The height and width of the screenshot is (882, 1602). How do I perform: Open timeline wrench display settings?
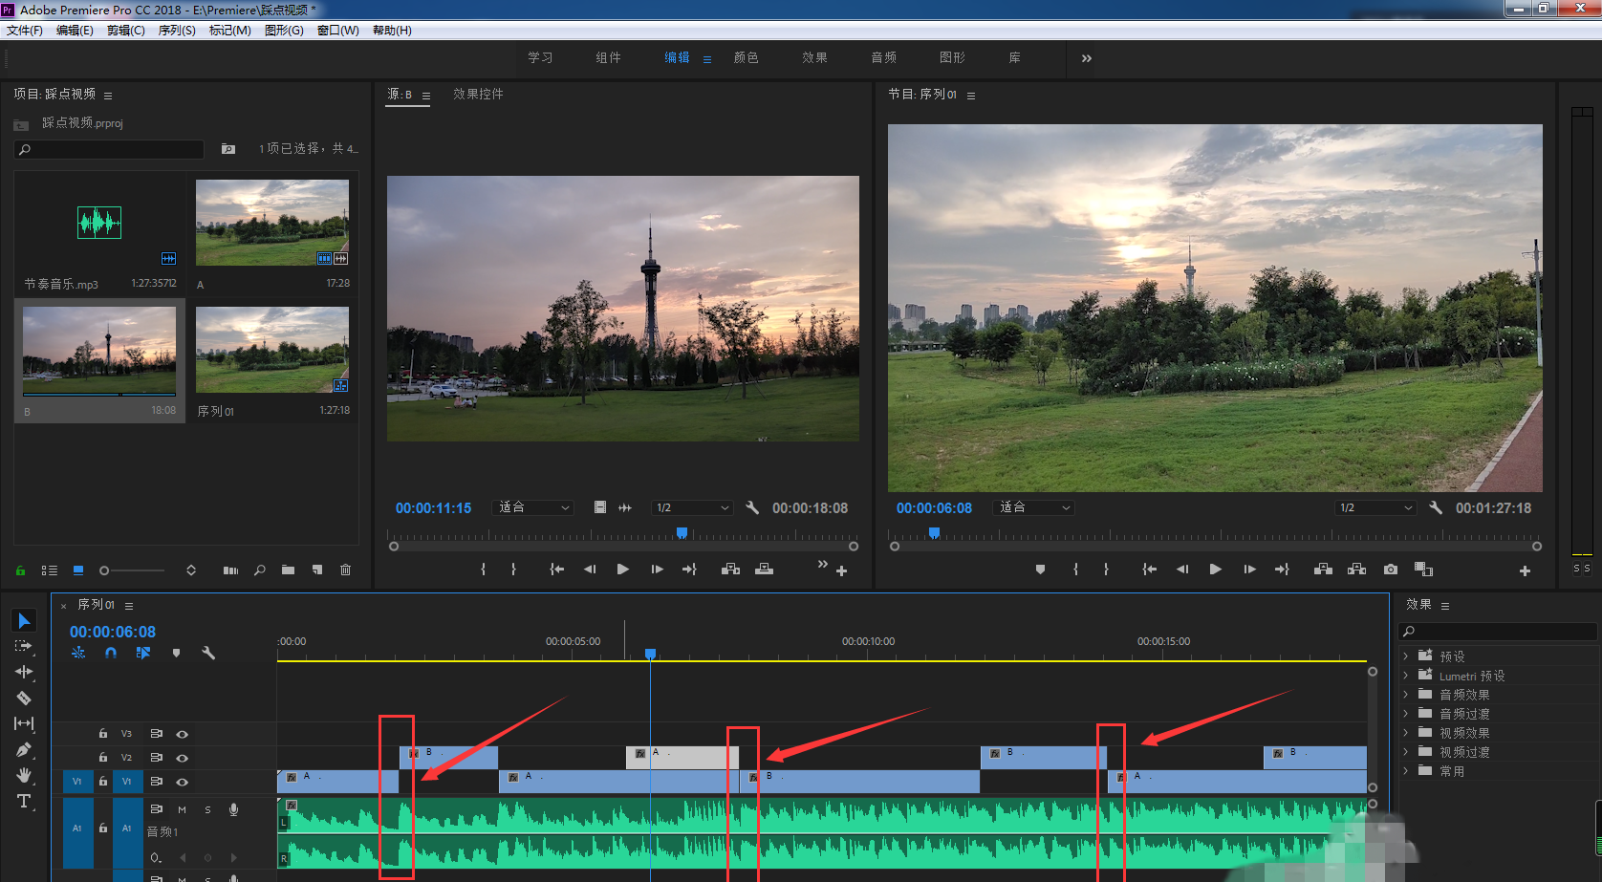(x=208, y=653)
